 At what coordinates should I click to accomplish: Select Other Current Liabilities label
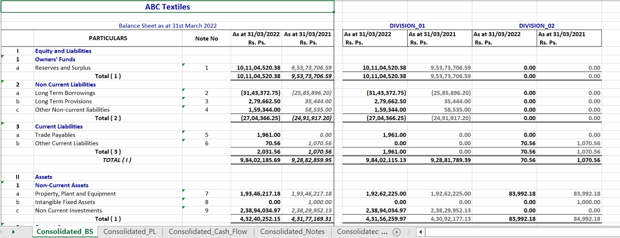67,143
